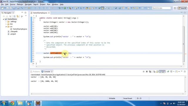Open the Source menu

tap(13, 4)
